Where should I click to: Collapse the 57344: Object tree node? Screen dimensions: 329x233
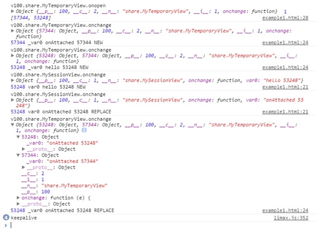tap(18, 155)
